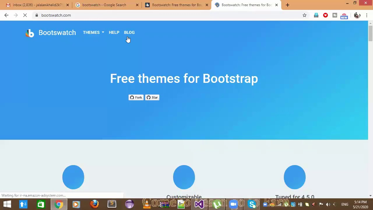Click the GitHub Fork button
This screenshot has width=373, height=210.
[136, 97]
